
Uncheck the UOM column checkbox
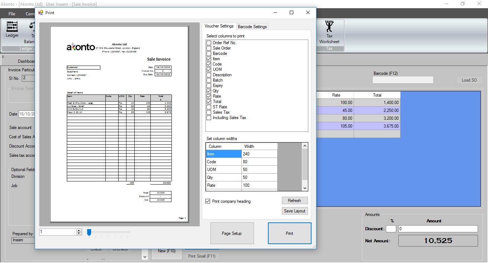click(209, 69)
